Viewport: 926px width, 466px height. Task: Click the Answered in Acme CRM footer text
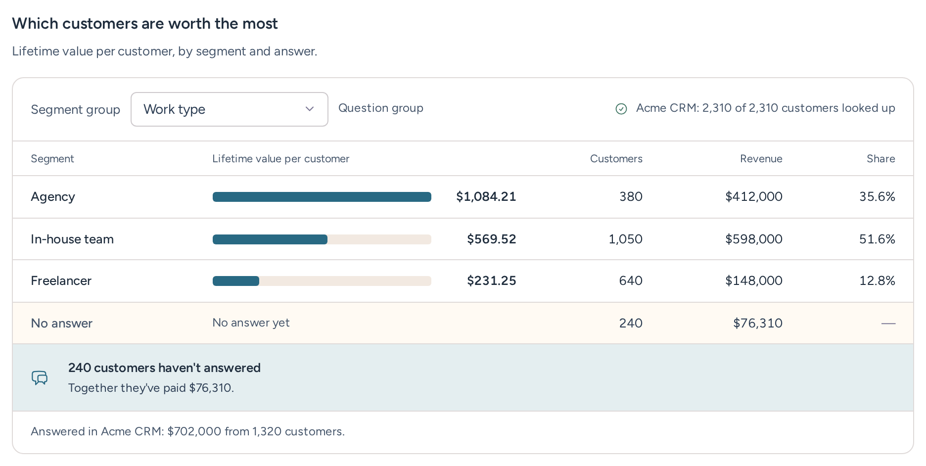[x=188, y=431]
